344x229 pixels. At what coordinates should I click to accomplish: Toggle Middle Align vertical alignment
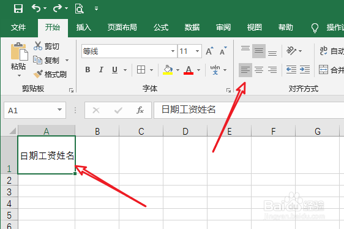259,51
